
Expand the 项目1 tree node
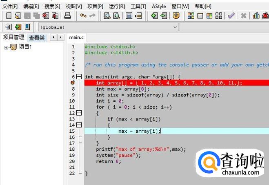(6, 47)
